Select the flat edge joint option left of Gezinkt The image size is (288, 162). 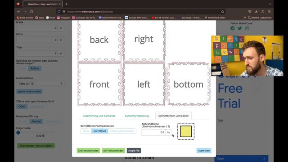(x=23, y=121)
